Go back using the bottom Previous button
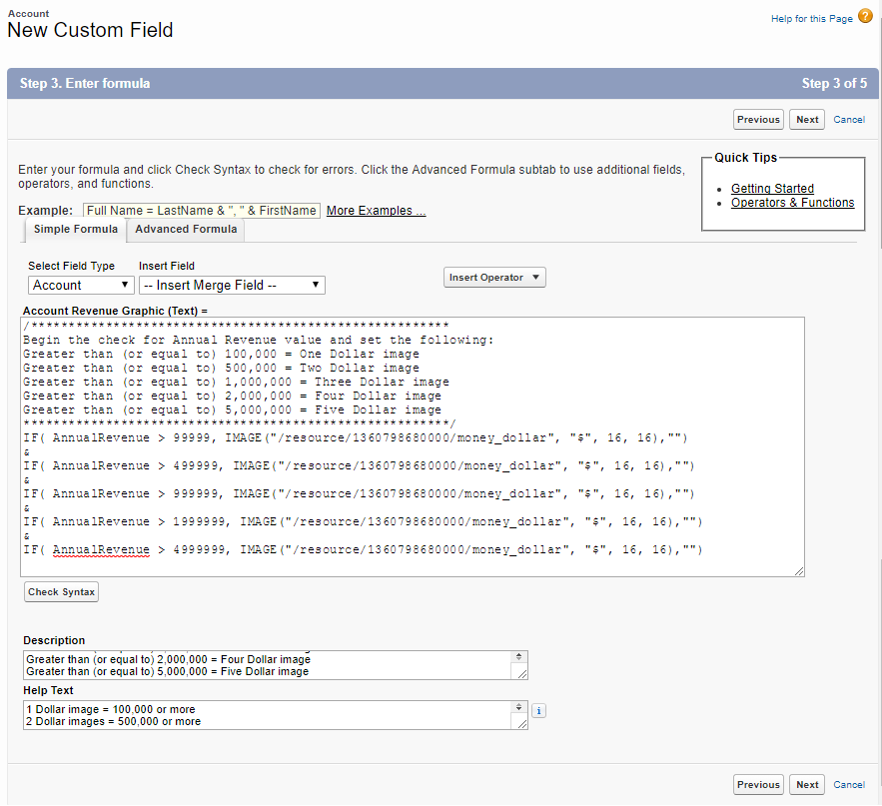The width and height of the screenshot is (882, 806). coord(758,785)
